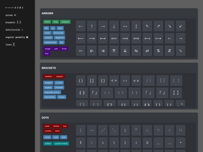The image size is (203, 152).
Task: Navigate to angular geometry section
Action: (17, 37)
